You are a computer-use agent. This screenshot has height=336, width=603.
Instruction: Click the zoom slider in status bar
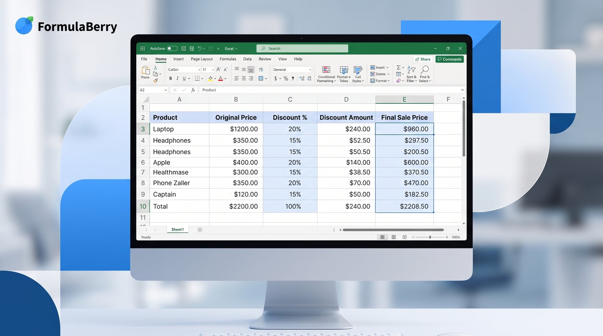pos(430,237)
